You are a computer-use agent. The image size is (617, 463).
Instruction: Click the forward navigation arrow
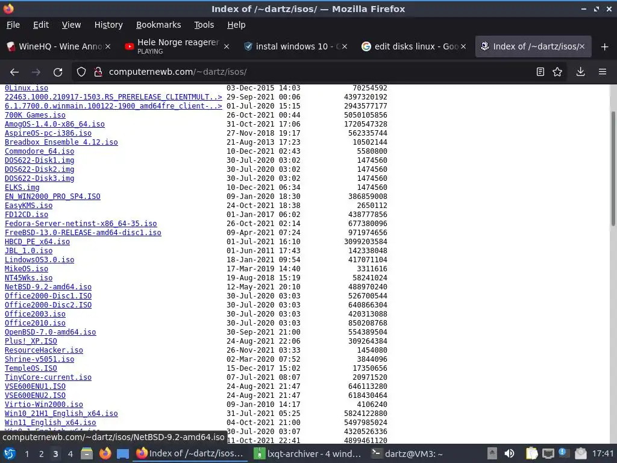click(36, 72)
